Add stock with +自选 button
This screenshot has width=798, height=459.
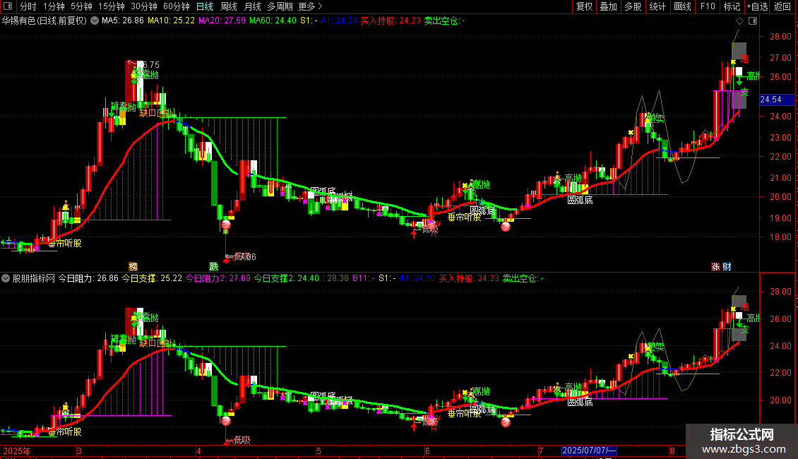click(757, 6)
